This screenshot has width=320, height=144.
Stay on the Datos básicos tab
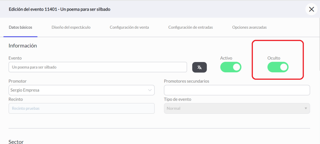pyautogui.click(x=20, y=27)
